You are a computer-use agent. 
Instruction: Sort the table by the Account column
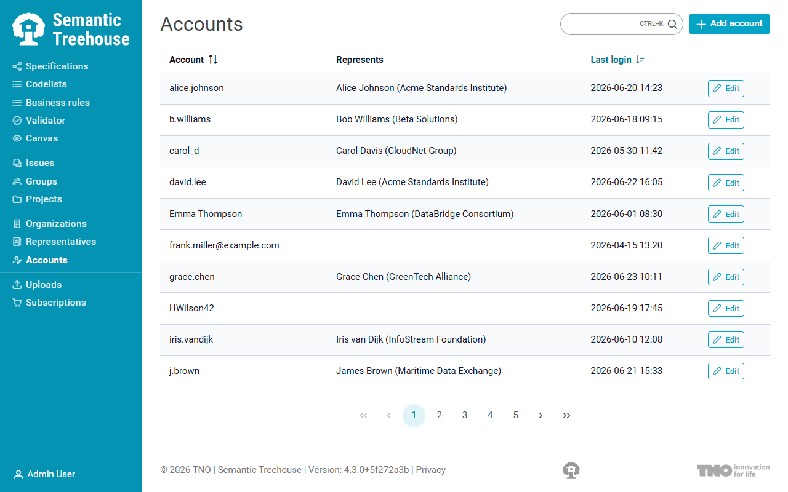point(193,60)
